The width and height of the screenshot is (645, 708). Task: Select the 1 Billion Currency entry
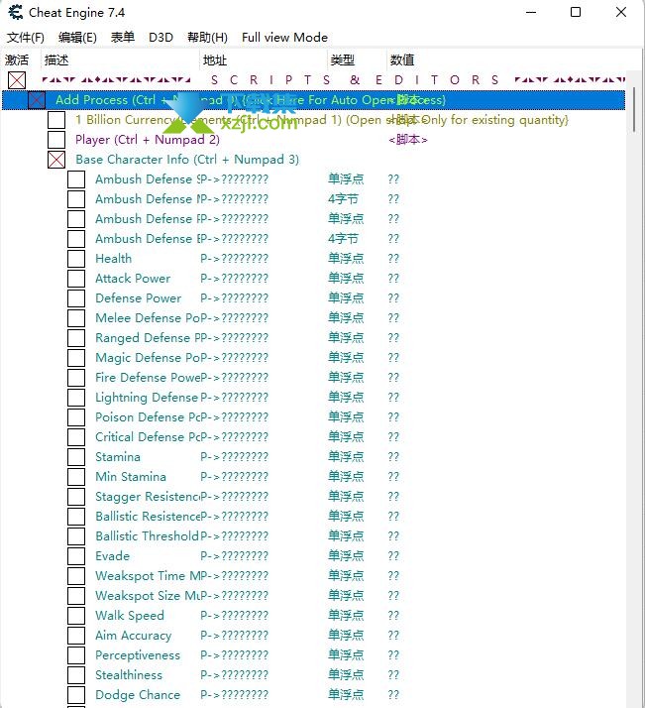(322, 120)
